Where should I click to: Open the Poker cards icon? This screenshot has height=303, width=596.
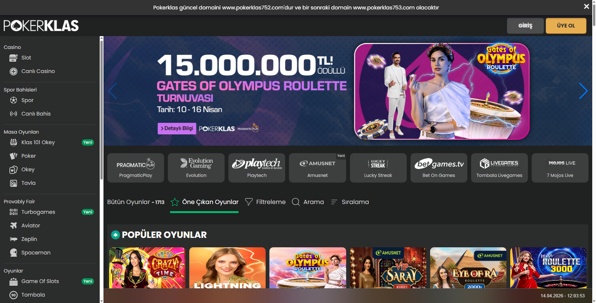14,156
